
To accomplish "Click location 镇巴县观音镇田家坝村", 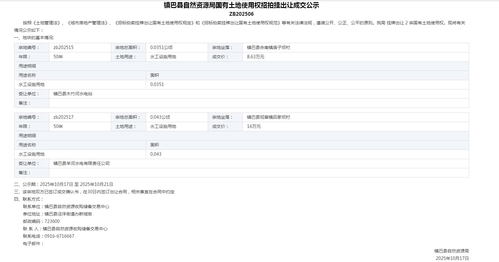I will pos(268,117).
